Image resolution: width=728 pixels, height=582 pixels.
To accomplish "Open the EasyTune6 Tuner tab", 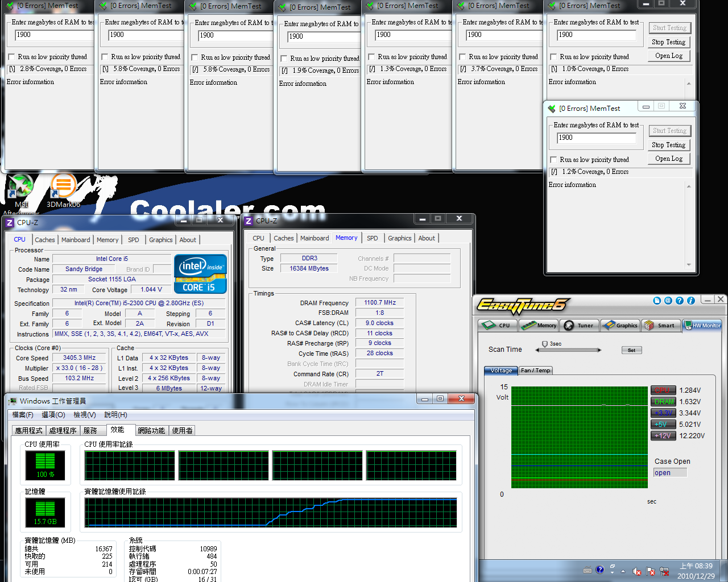I will click(x=580, y=325).
